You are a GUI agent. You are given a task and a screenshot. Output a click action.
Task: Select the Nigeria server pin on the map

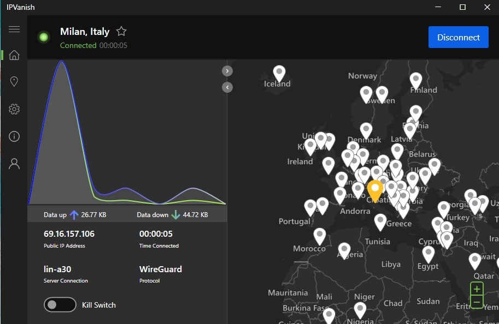tap(360, 310)
